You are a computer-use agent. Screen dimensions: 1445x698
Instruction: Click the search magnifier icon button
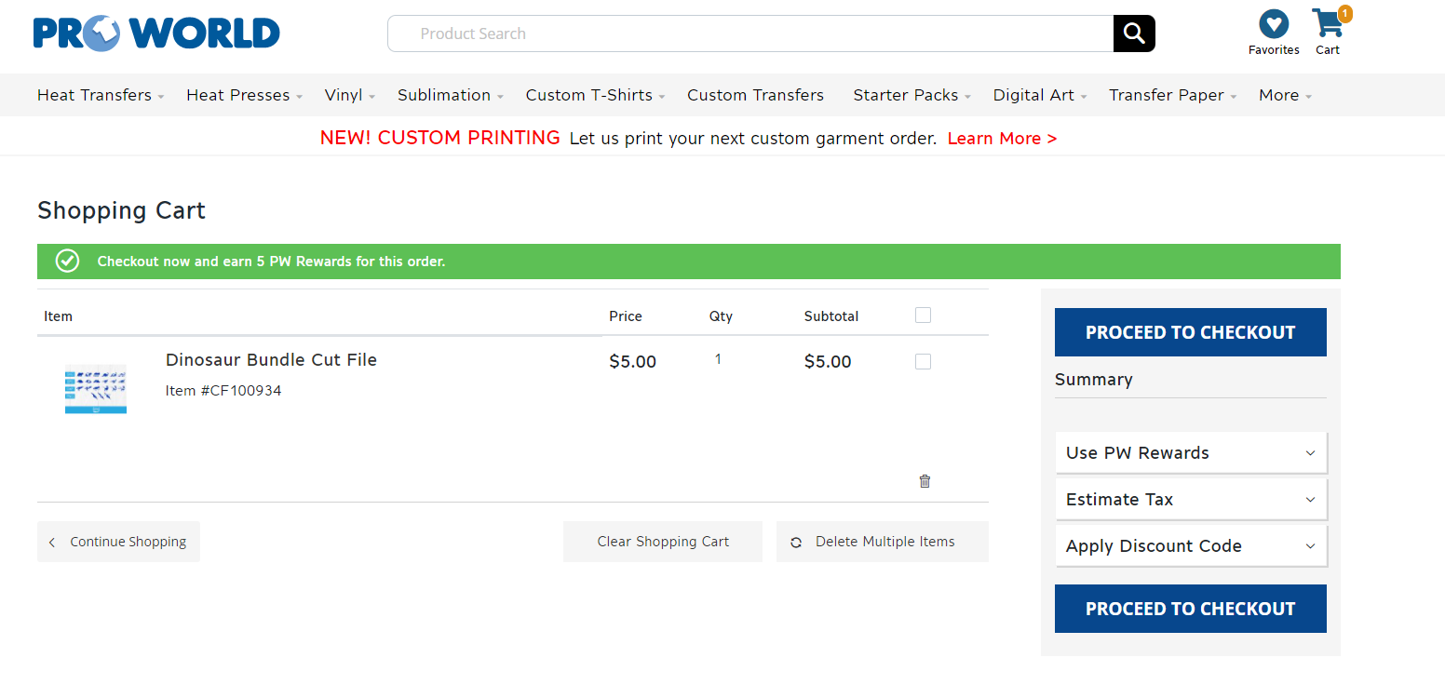pyautogui.click(x=1134, y=34)
